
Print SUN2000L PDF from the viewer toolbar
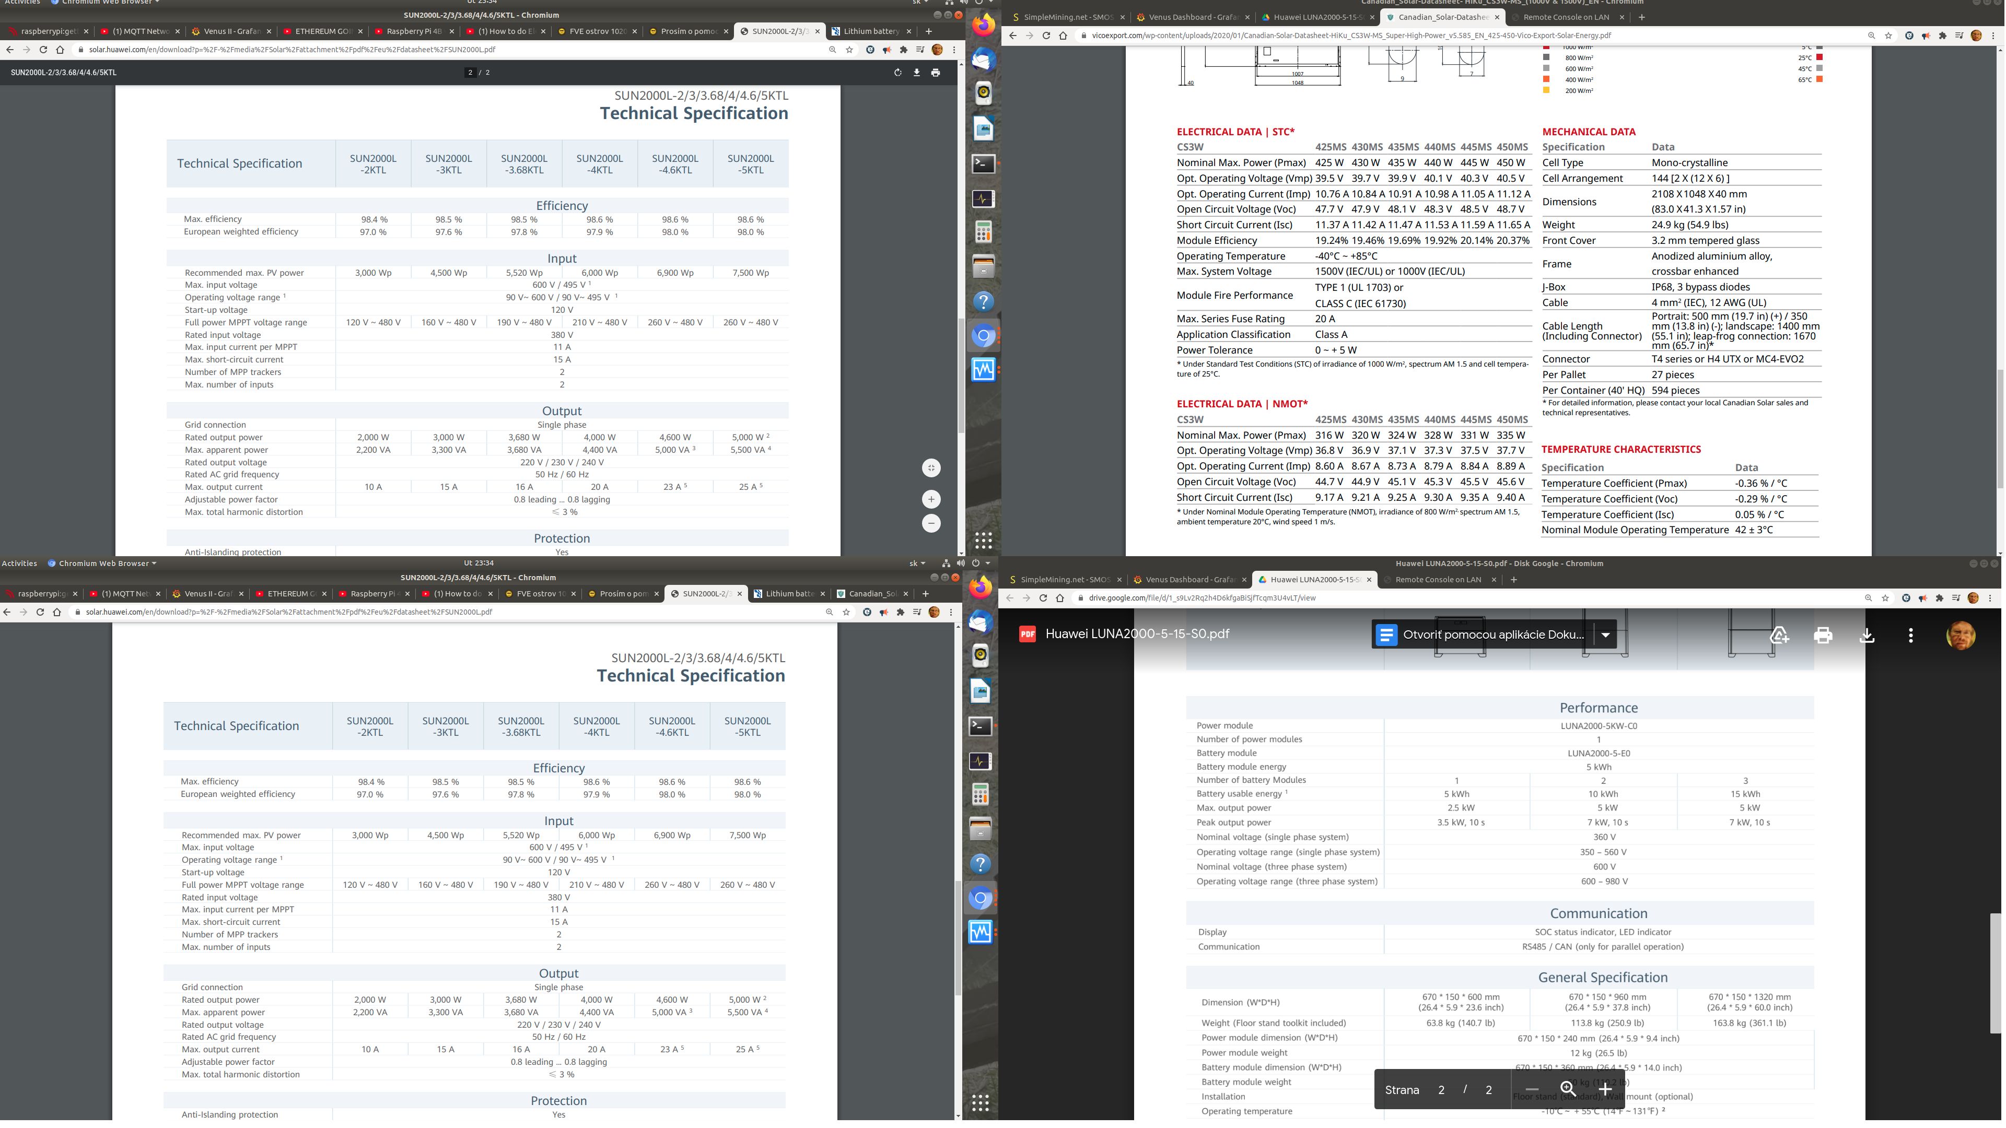[935, 73]
